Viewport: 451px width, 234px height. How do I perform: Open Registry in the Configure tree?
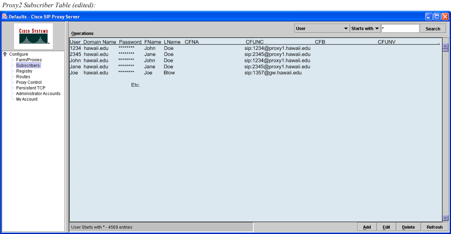pos(24,71)
